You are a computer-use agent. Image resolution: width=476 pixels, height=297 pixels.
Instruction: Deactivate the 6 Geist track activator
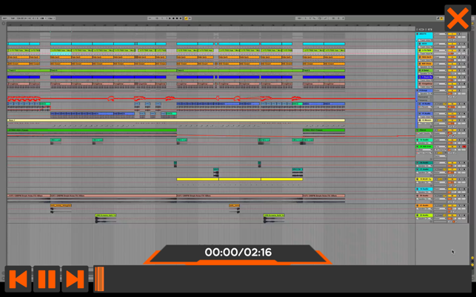452,70
